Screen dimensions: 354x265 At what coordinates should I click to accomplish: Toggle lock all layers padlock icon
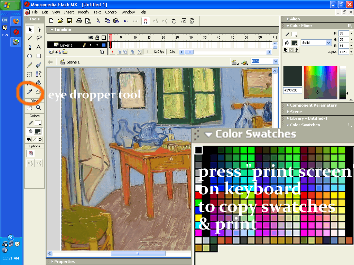(97, 37)
